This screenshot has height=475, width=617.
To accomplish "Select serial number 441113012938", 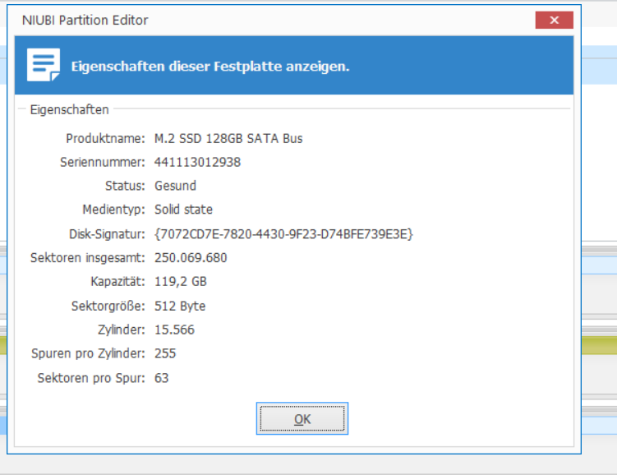I will pos(197,162).
